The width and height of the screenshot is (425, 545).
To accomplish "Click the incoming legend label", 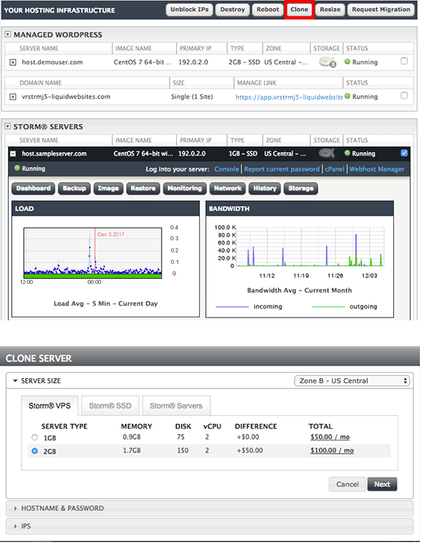I will point(268,306).
